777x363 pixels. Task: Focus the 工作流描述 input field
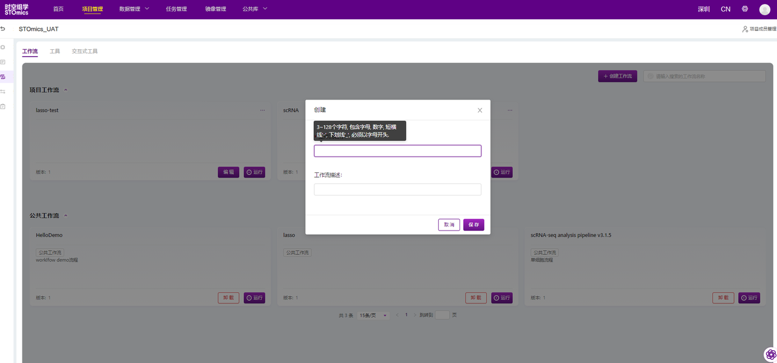[397, 189]
